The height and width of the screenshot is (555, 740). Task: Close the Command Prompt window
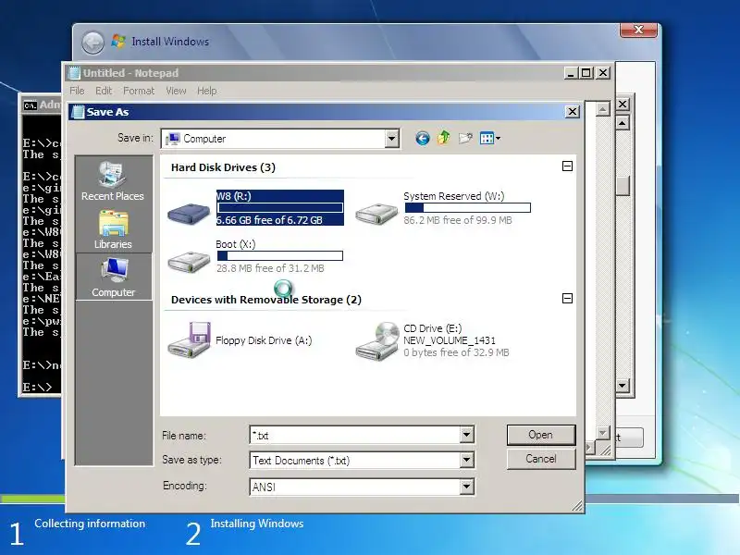pos(623,105)
